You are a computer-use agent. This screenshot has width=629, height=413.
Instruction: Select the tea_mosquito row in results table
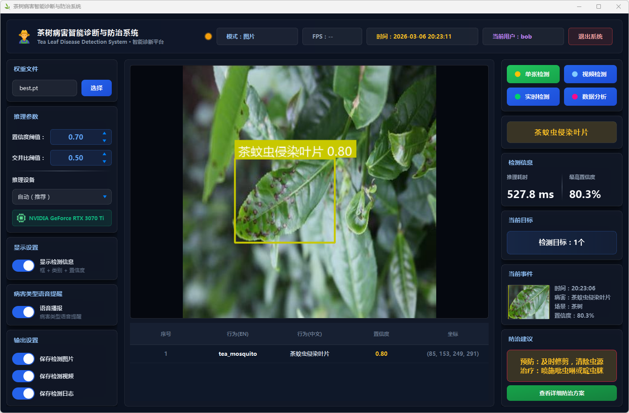(x=309, y=354)
